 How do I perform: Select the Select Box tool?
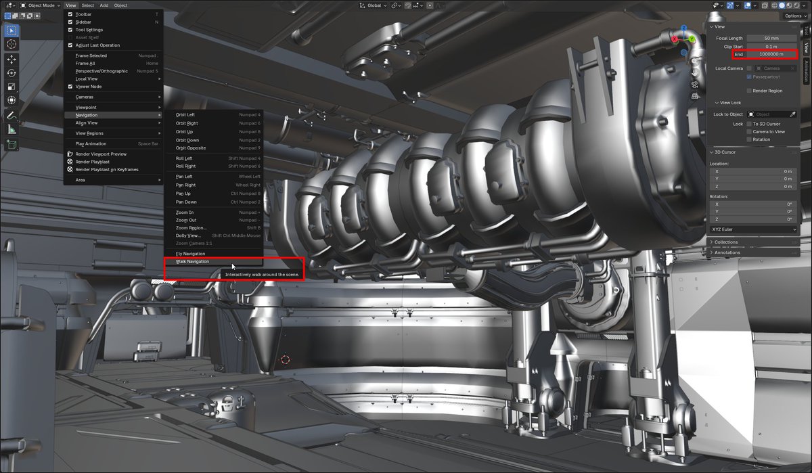tap(12, 30)
